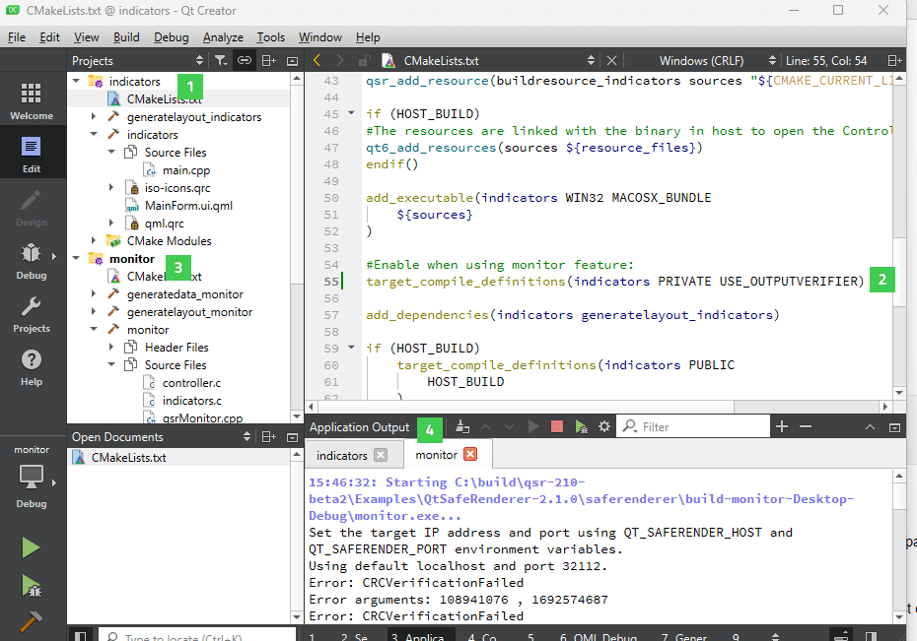This screenshot has height=641, width=917.
Task: Close the monitor output tab
Action: (470, 455)
